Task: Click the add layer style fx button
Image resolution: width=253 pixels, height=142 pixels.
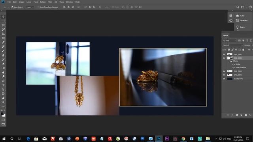Action: pyautogui.click(x=232, y=115)
